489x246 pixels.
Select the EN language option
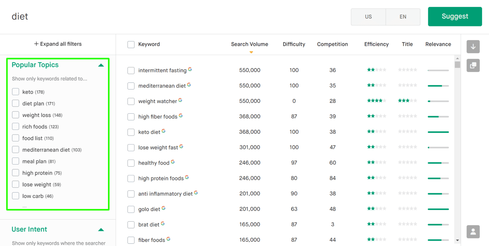[403, 17]
